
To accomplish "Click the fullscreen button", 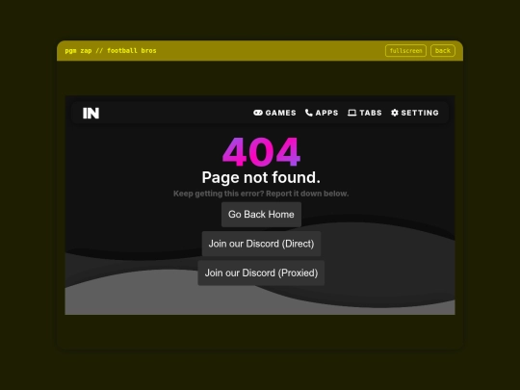I will pyautogui.click(x=405, y=51).
